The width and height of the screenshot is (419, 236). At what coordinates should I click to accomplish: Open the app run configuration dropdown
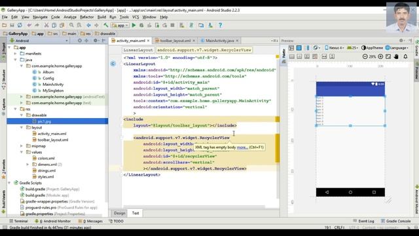click(x=120, y=25)
